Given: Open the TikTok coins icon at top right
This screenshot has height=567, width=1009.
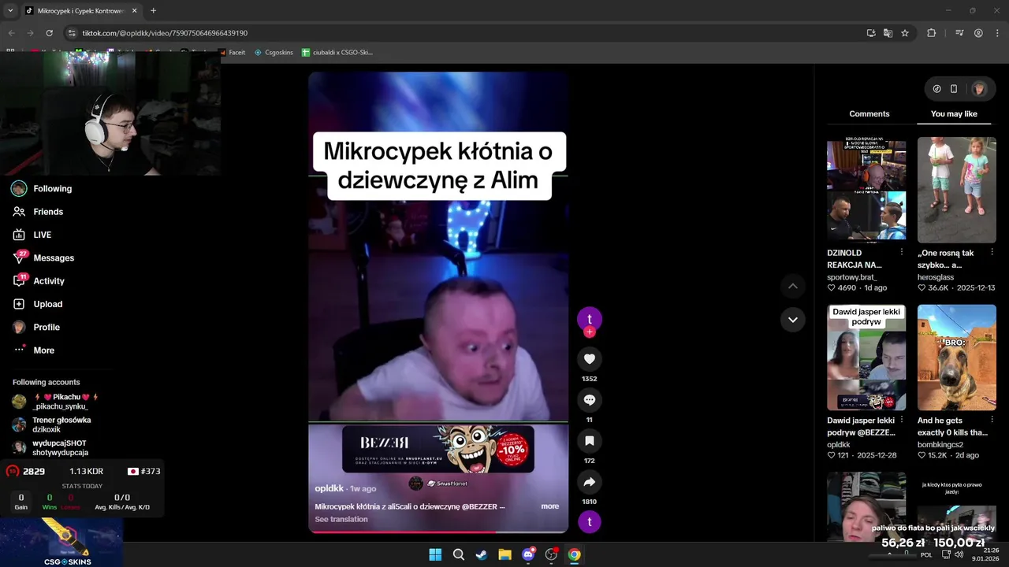Looking at the screenshot, I should coord(936,89).
